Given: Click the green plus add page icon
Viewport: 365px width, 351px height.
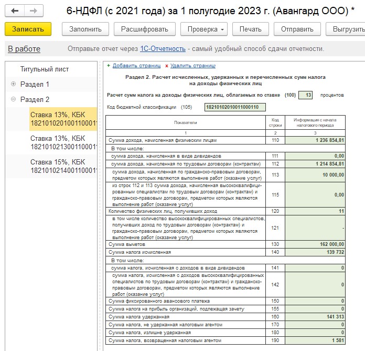Looking at the screenshot, I should 109,66.
